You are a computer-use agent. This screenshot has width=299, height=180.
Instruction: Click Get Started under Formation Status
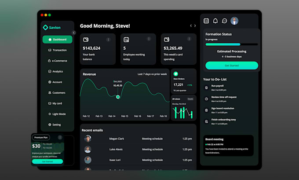pyautogui.click(x=232, y=66)
